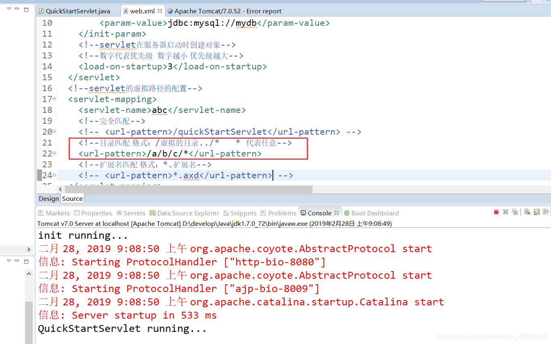
Task: Click line number 24 in the editor gutter
Action: [x=47, y=175]
